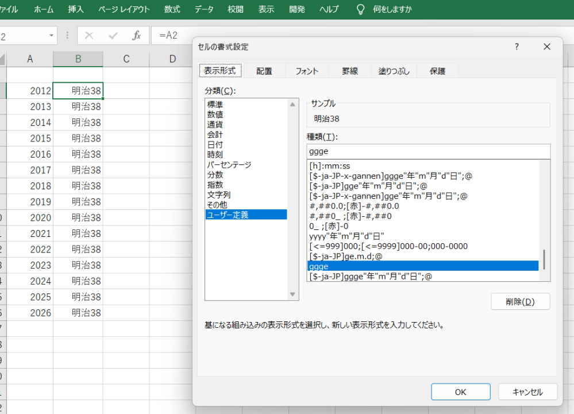Click the dialog help question mark
The height and width of the screenshot is (414, 574).
(517, 47)
